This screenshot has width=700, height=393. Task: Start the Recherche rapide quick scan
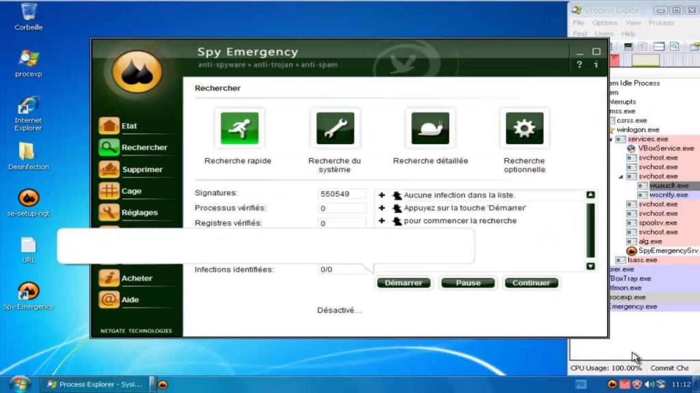tap(239, 128)
